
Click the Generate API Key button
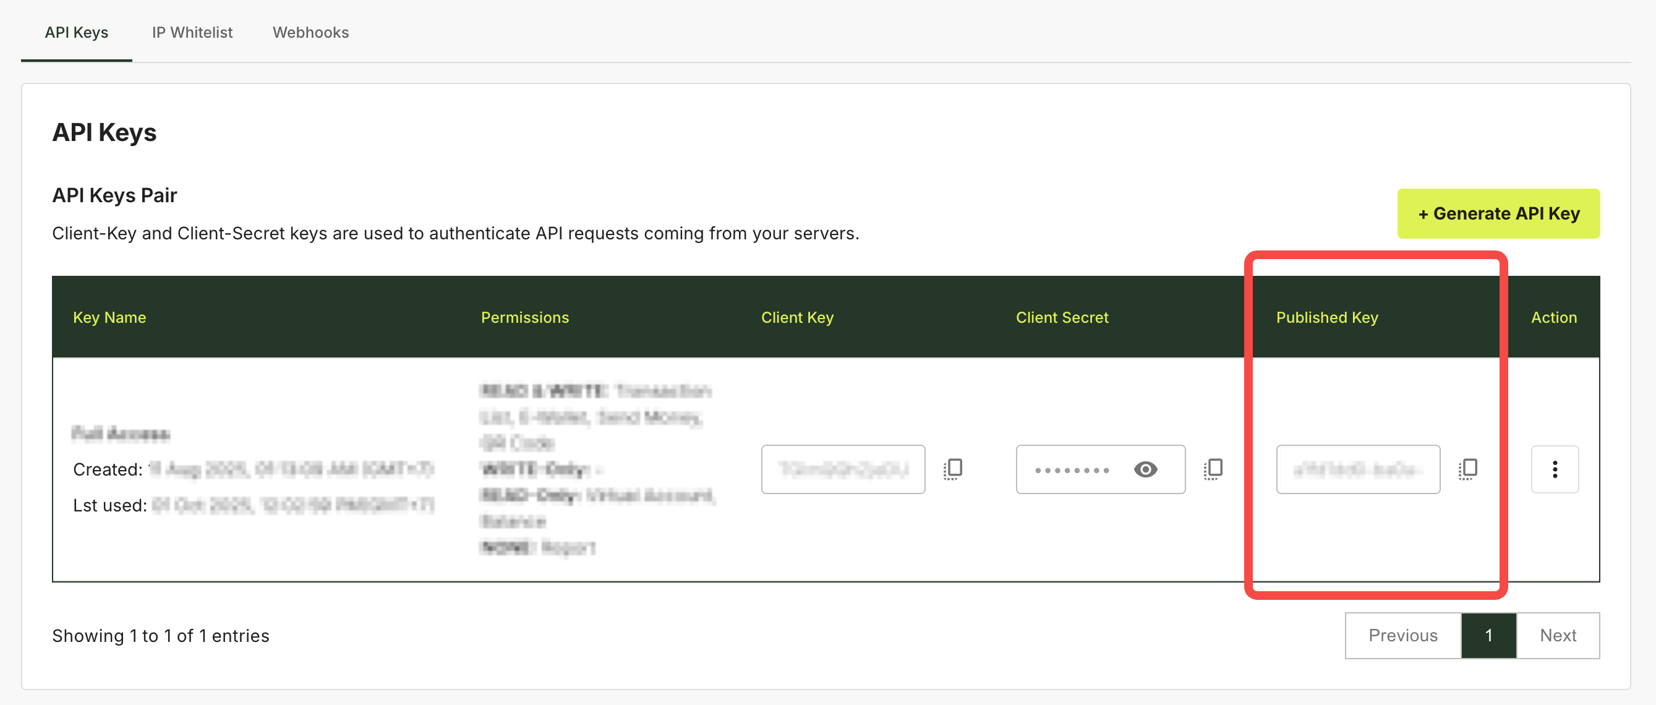[x=1498, y=213]
